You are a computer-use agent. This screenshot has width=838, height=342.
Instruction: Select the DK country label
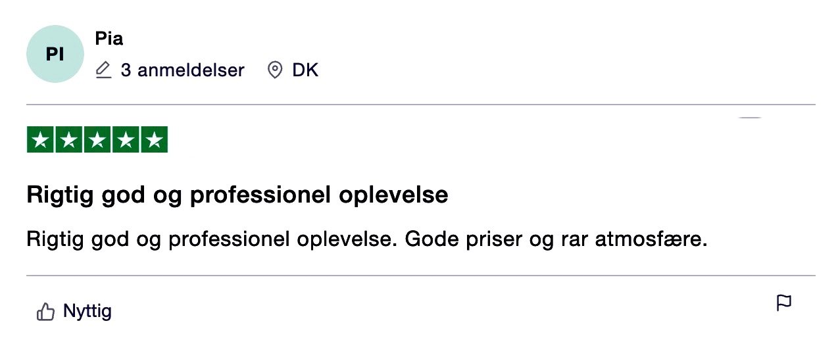pos(305,70)
